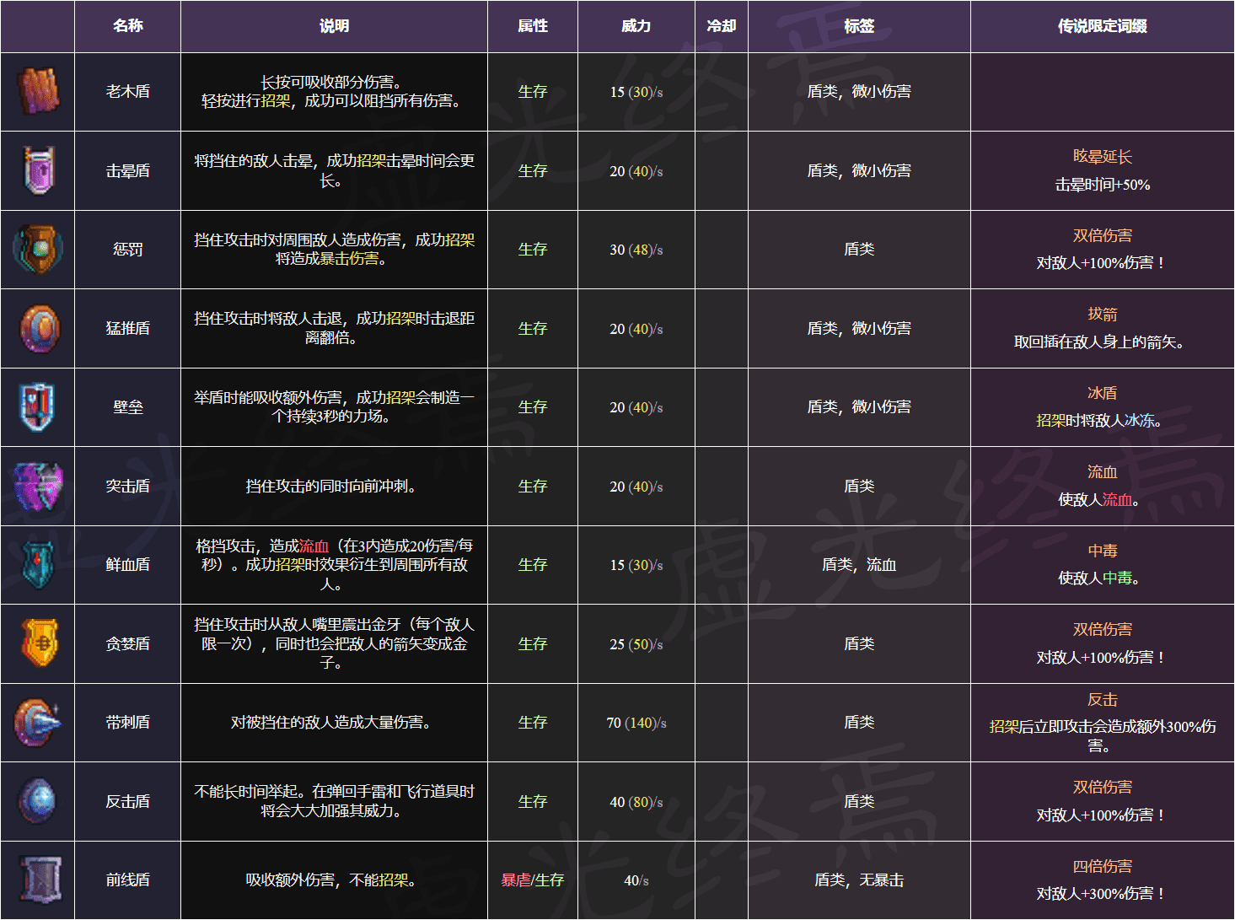Image resolution: width=1235 pixels, height=920 pixels.
Task: Click the affix title 流血
Action: [x=1102, y=472]
